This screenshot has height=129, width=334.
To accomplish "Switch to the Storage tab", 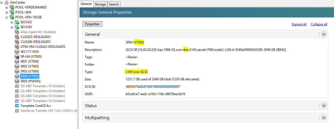I will click(x=100, y=4).
